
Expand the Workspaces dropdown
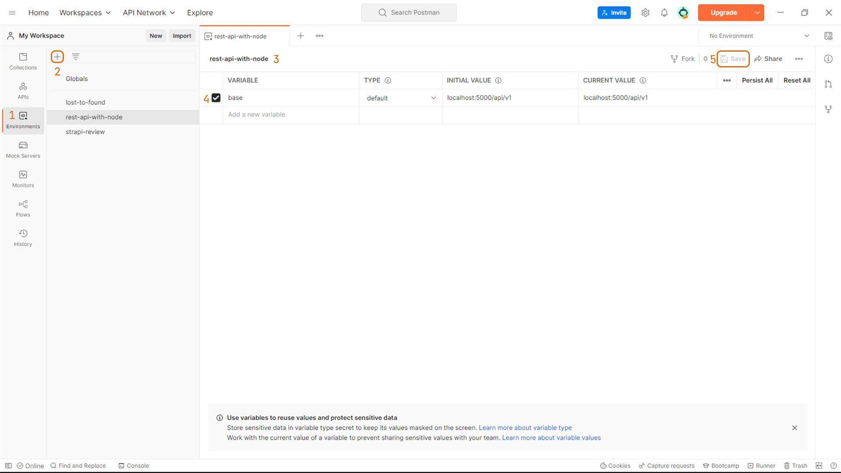coord(85,13)
